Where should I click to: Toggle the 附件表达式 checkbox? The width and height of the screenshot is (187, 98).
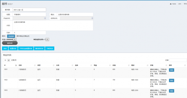[16, 36]
